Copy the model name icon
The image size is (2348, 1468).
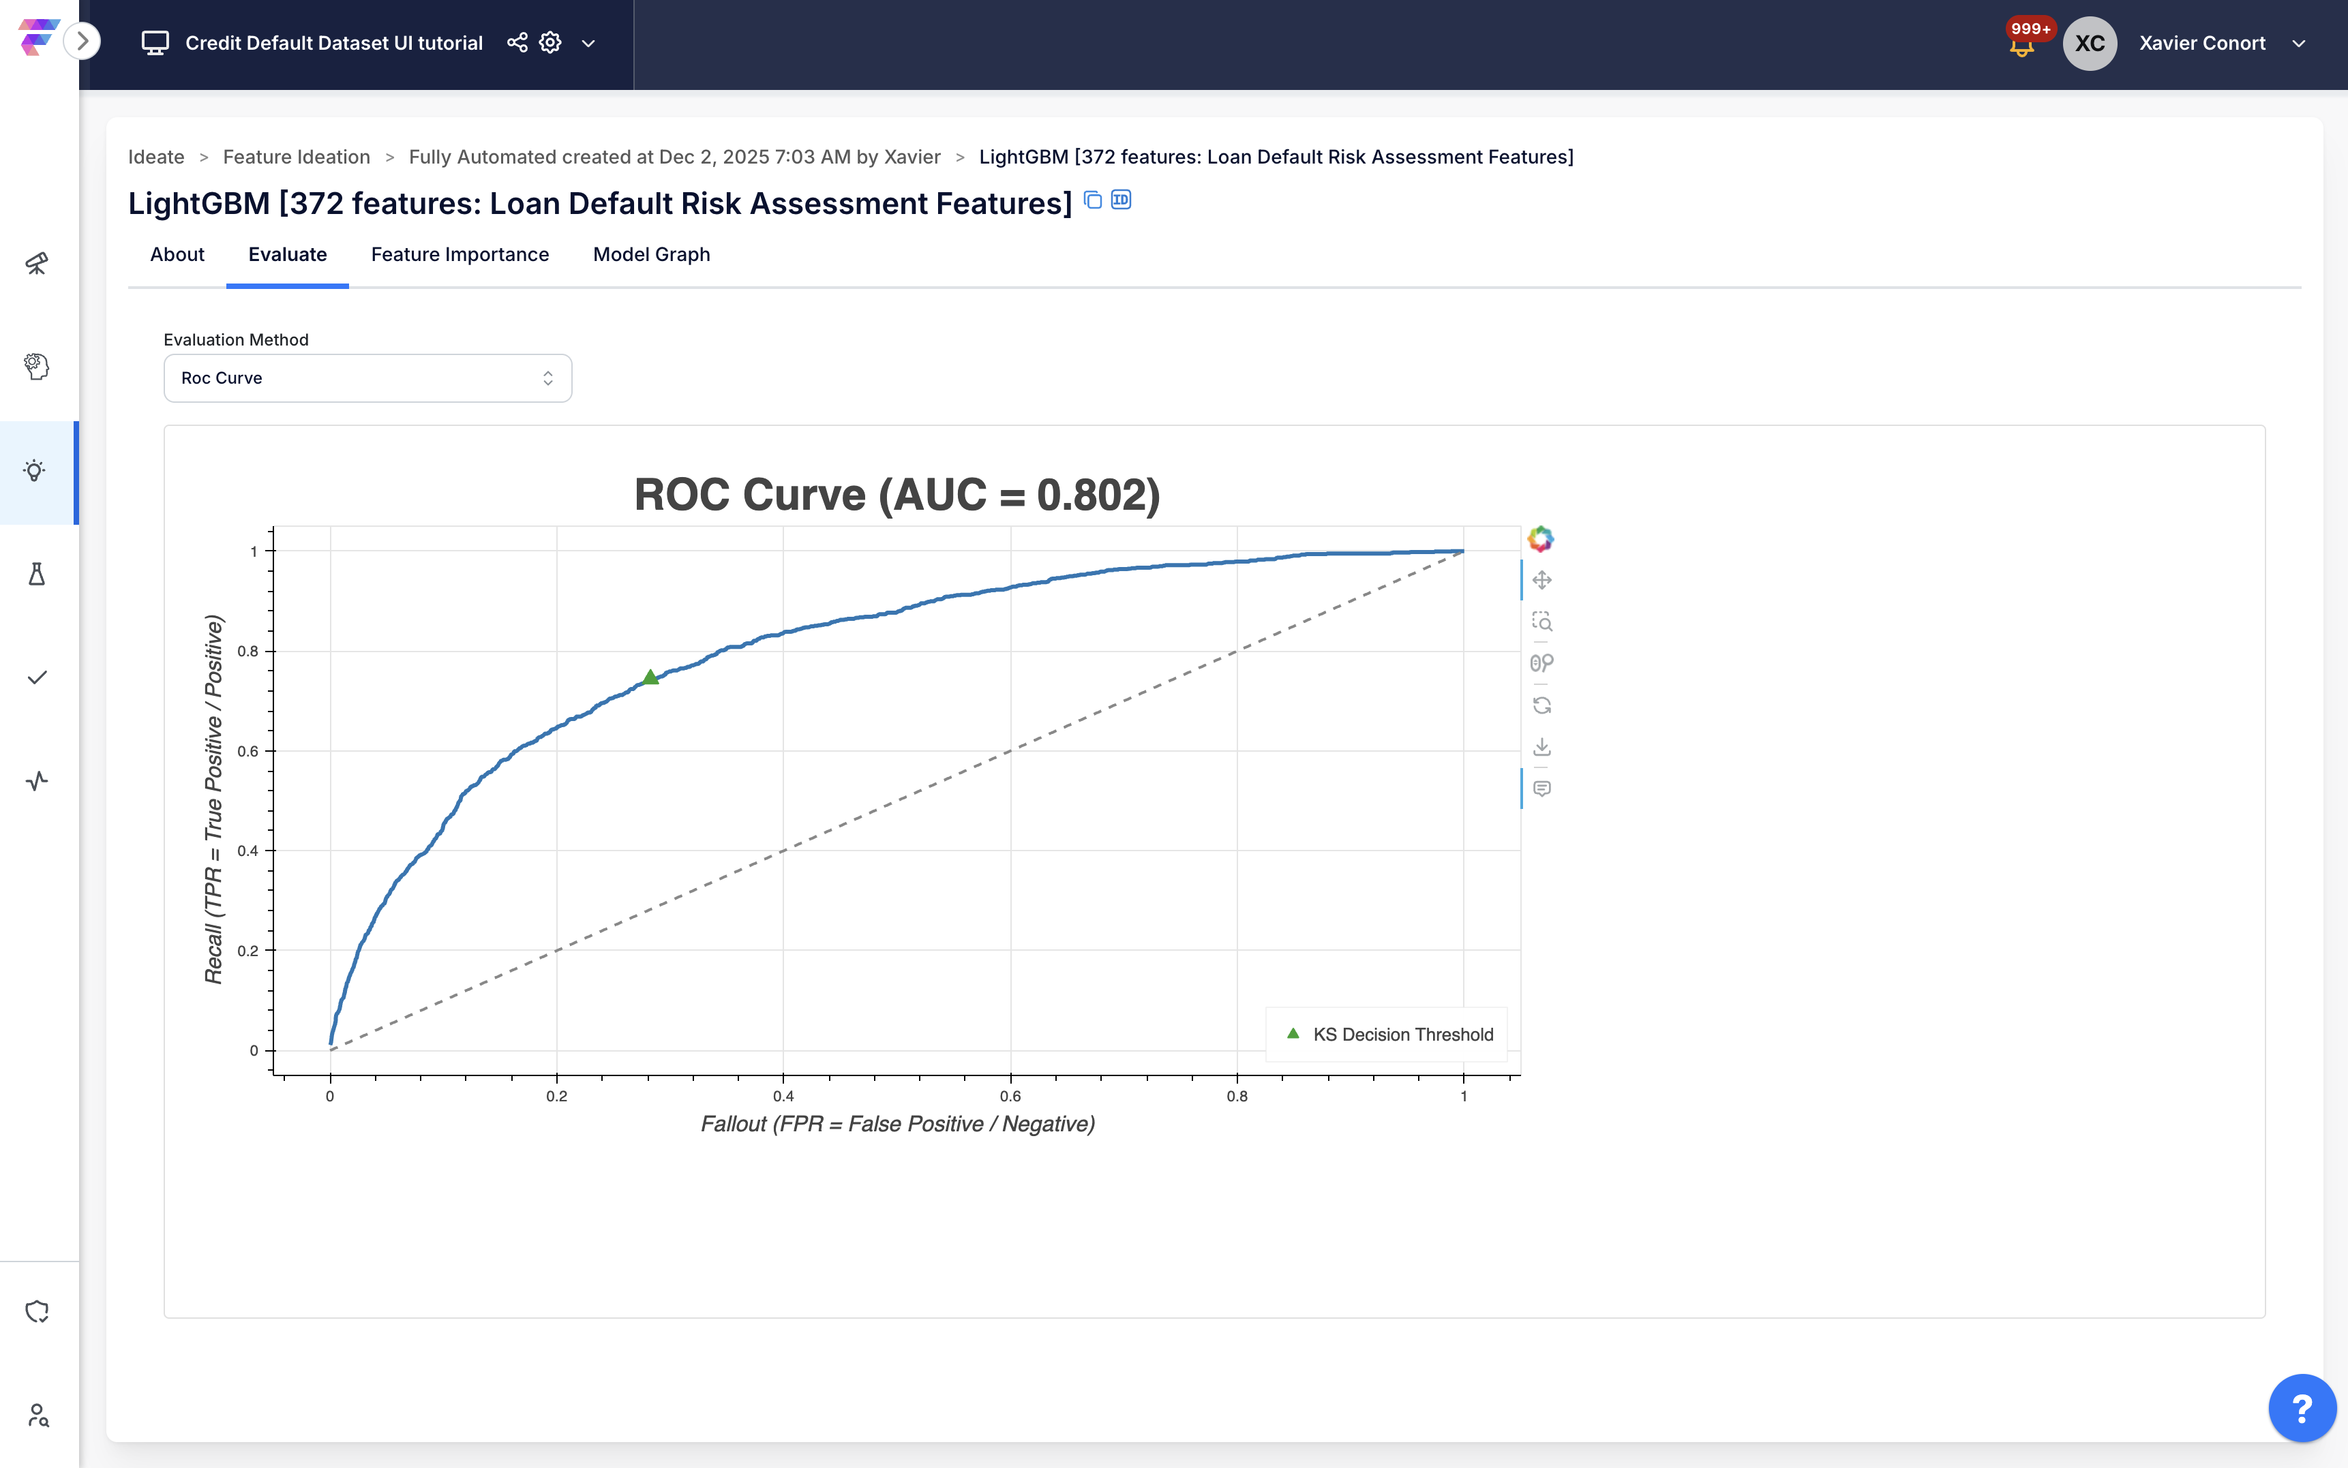(x=1092, y=200)
